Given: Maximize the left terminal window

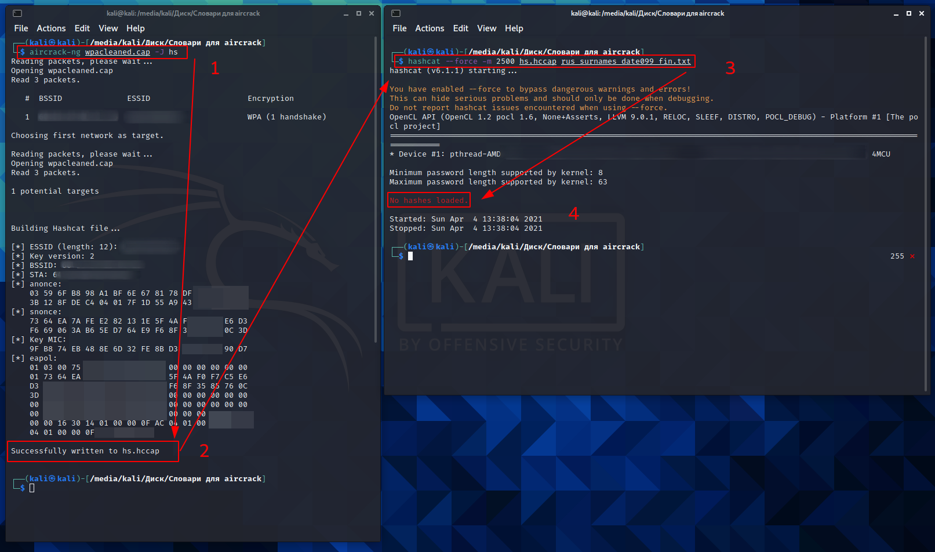Looking at the screenshot, I should [x=359, y=13].
